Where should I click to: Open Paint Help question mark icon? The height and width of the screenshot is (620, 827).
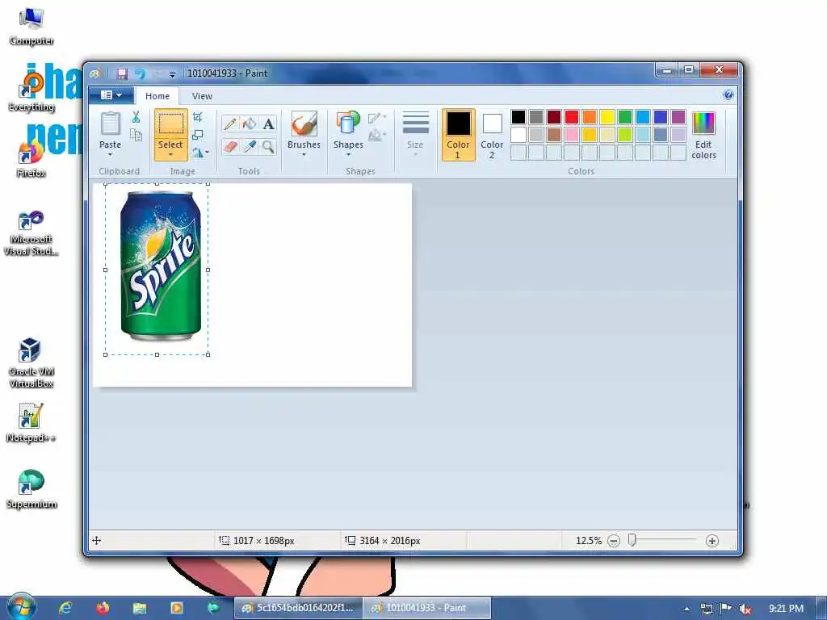tap(728, 95)
